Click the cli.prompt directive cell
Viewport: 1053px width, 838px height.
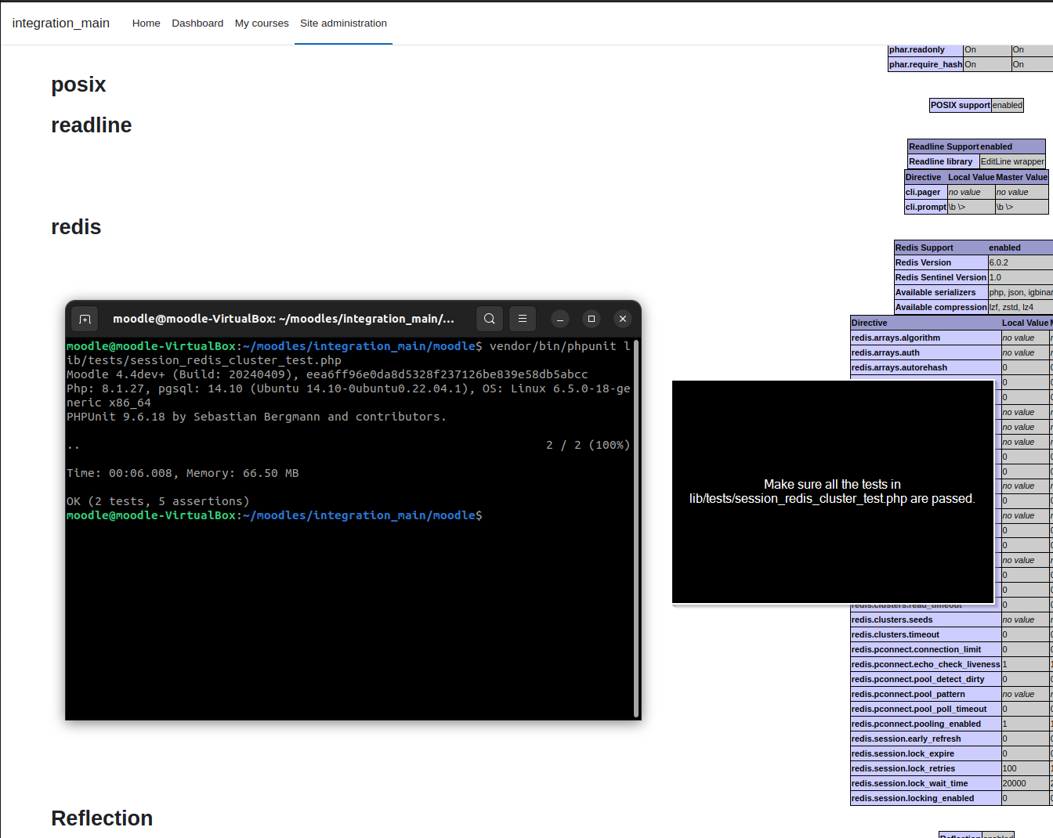coord(926,207)
